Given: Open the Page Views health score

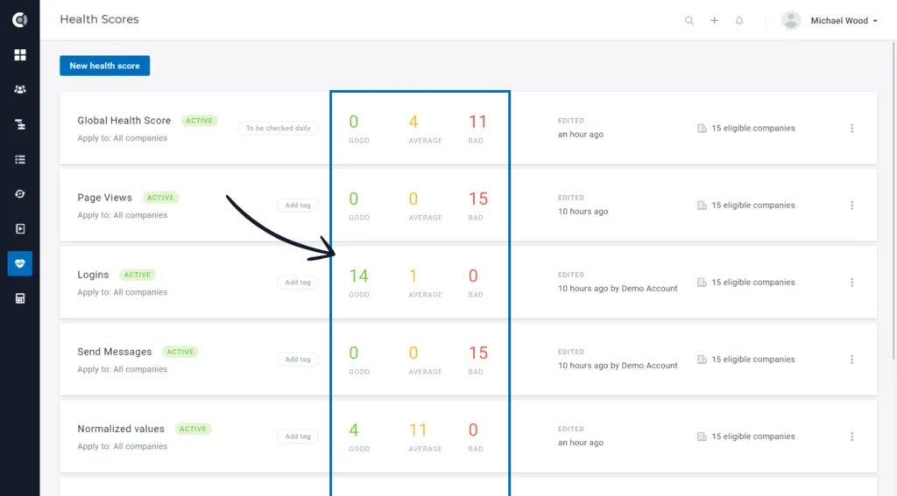Looking at the screenshot, I should pos(105,198).
